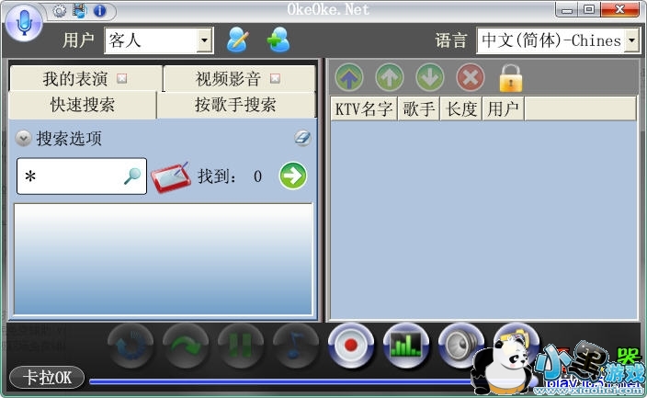Click the film save icon in title bar
The height and width of the screenshot is (398, 647).
(x=80, y=11)
